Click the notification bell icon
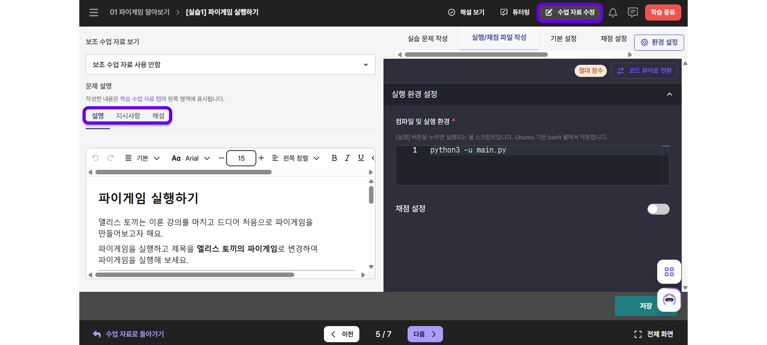 612,12
